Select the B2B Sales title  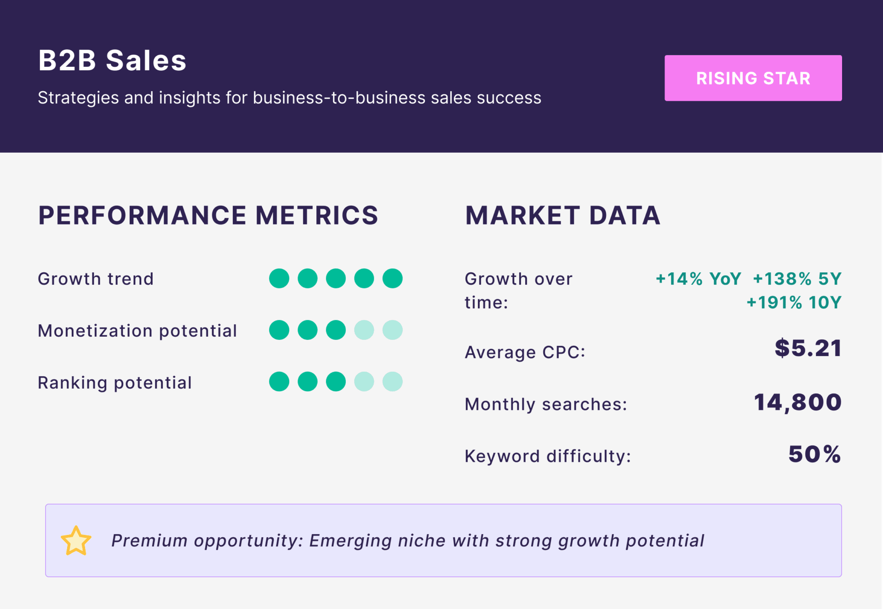click(x=112, y=60)
